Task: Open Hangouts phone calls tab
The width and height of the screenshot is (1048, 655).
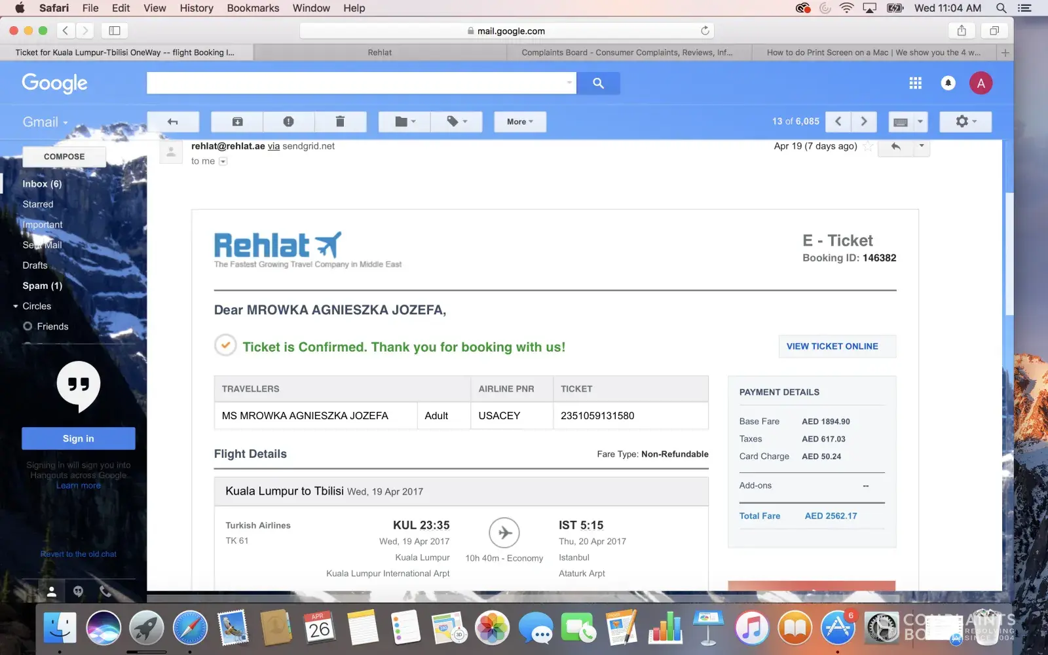Action: 105,591
